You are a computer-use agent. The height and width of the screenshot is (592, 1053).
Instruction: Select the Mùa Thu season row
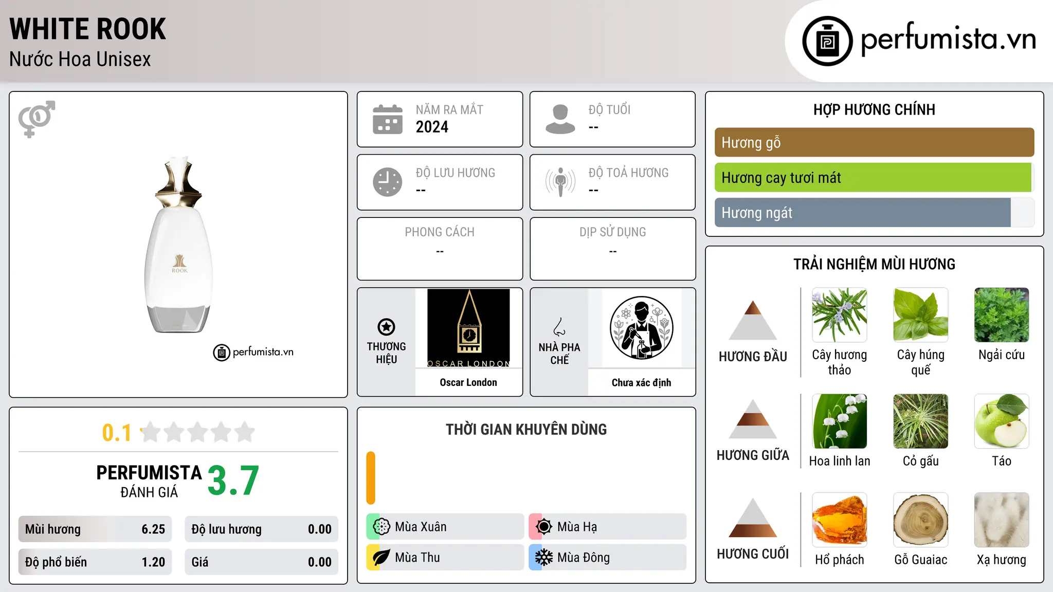tap(445, 558)
